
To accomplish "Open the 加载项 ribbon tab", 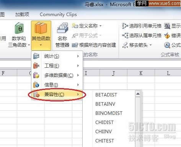I will [x=22, y=15].
